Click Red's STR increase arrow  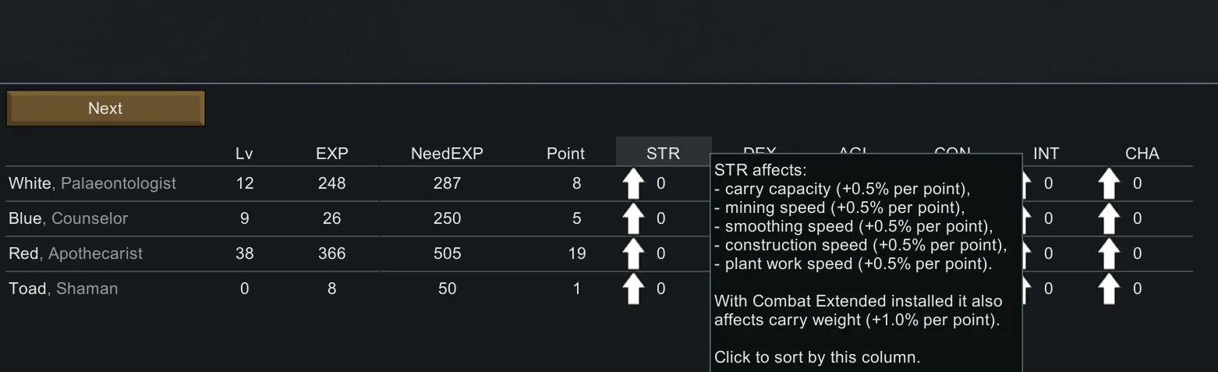(x=633, y=254)
